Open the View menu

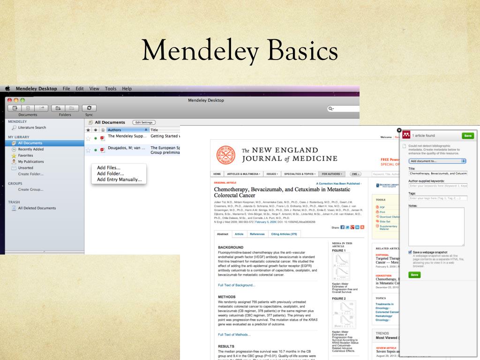(x=94, y=89)
